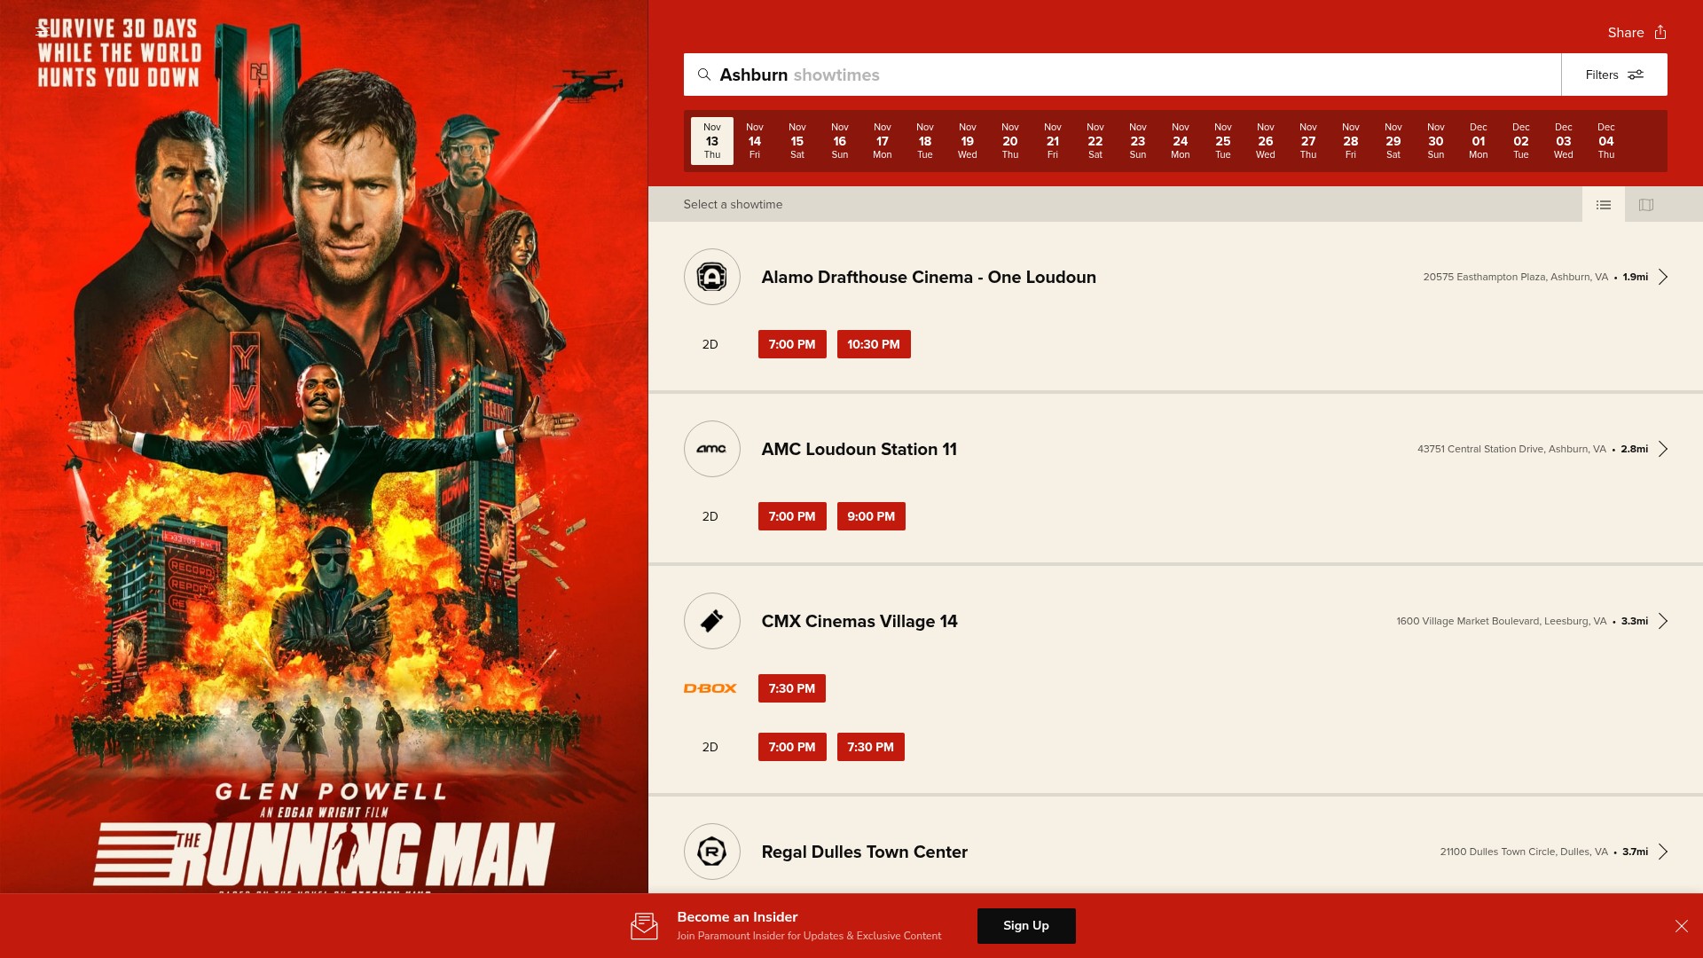Switch to map view
The image size is (1703, 958).
1646,205
